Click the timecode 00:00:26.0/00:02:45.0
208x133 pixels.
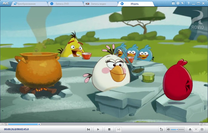point(16,129)
